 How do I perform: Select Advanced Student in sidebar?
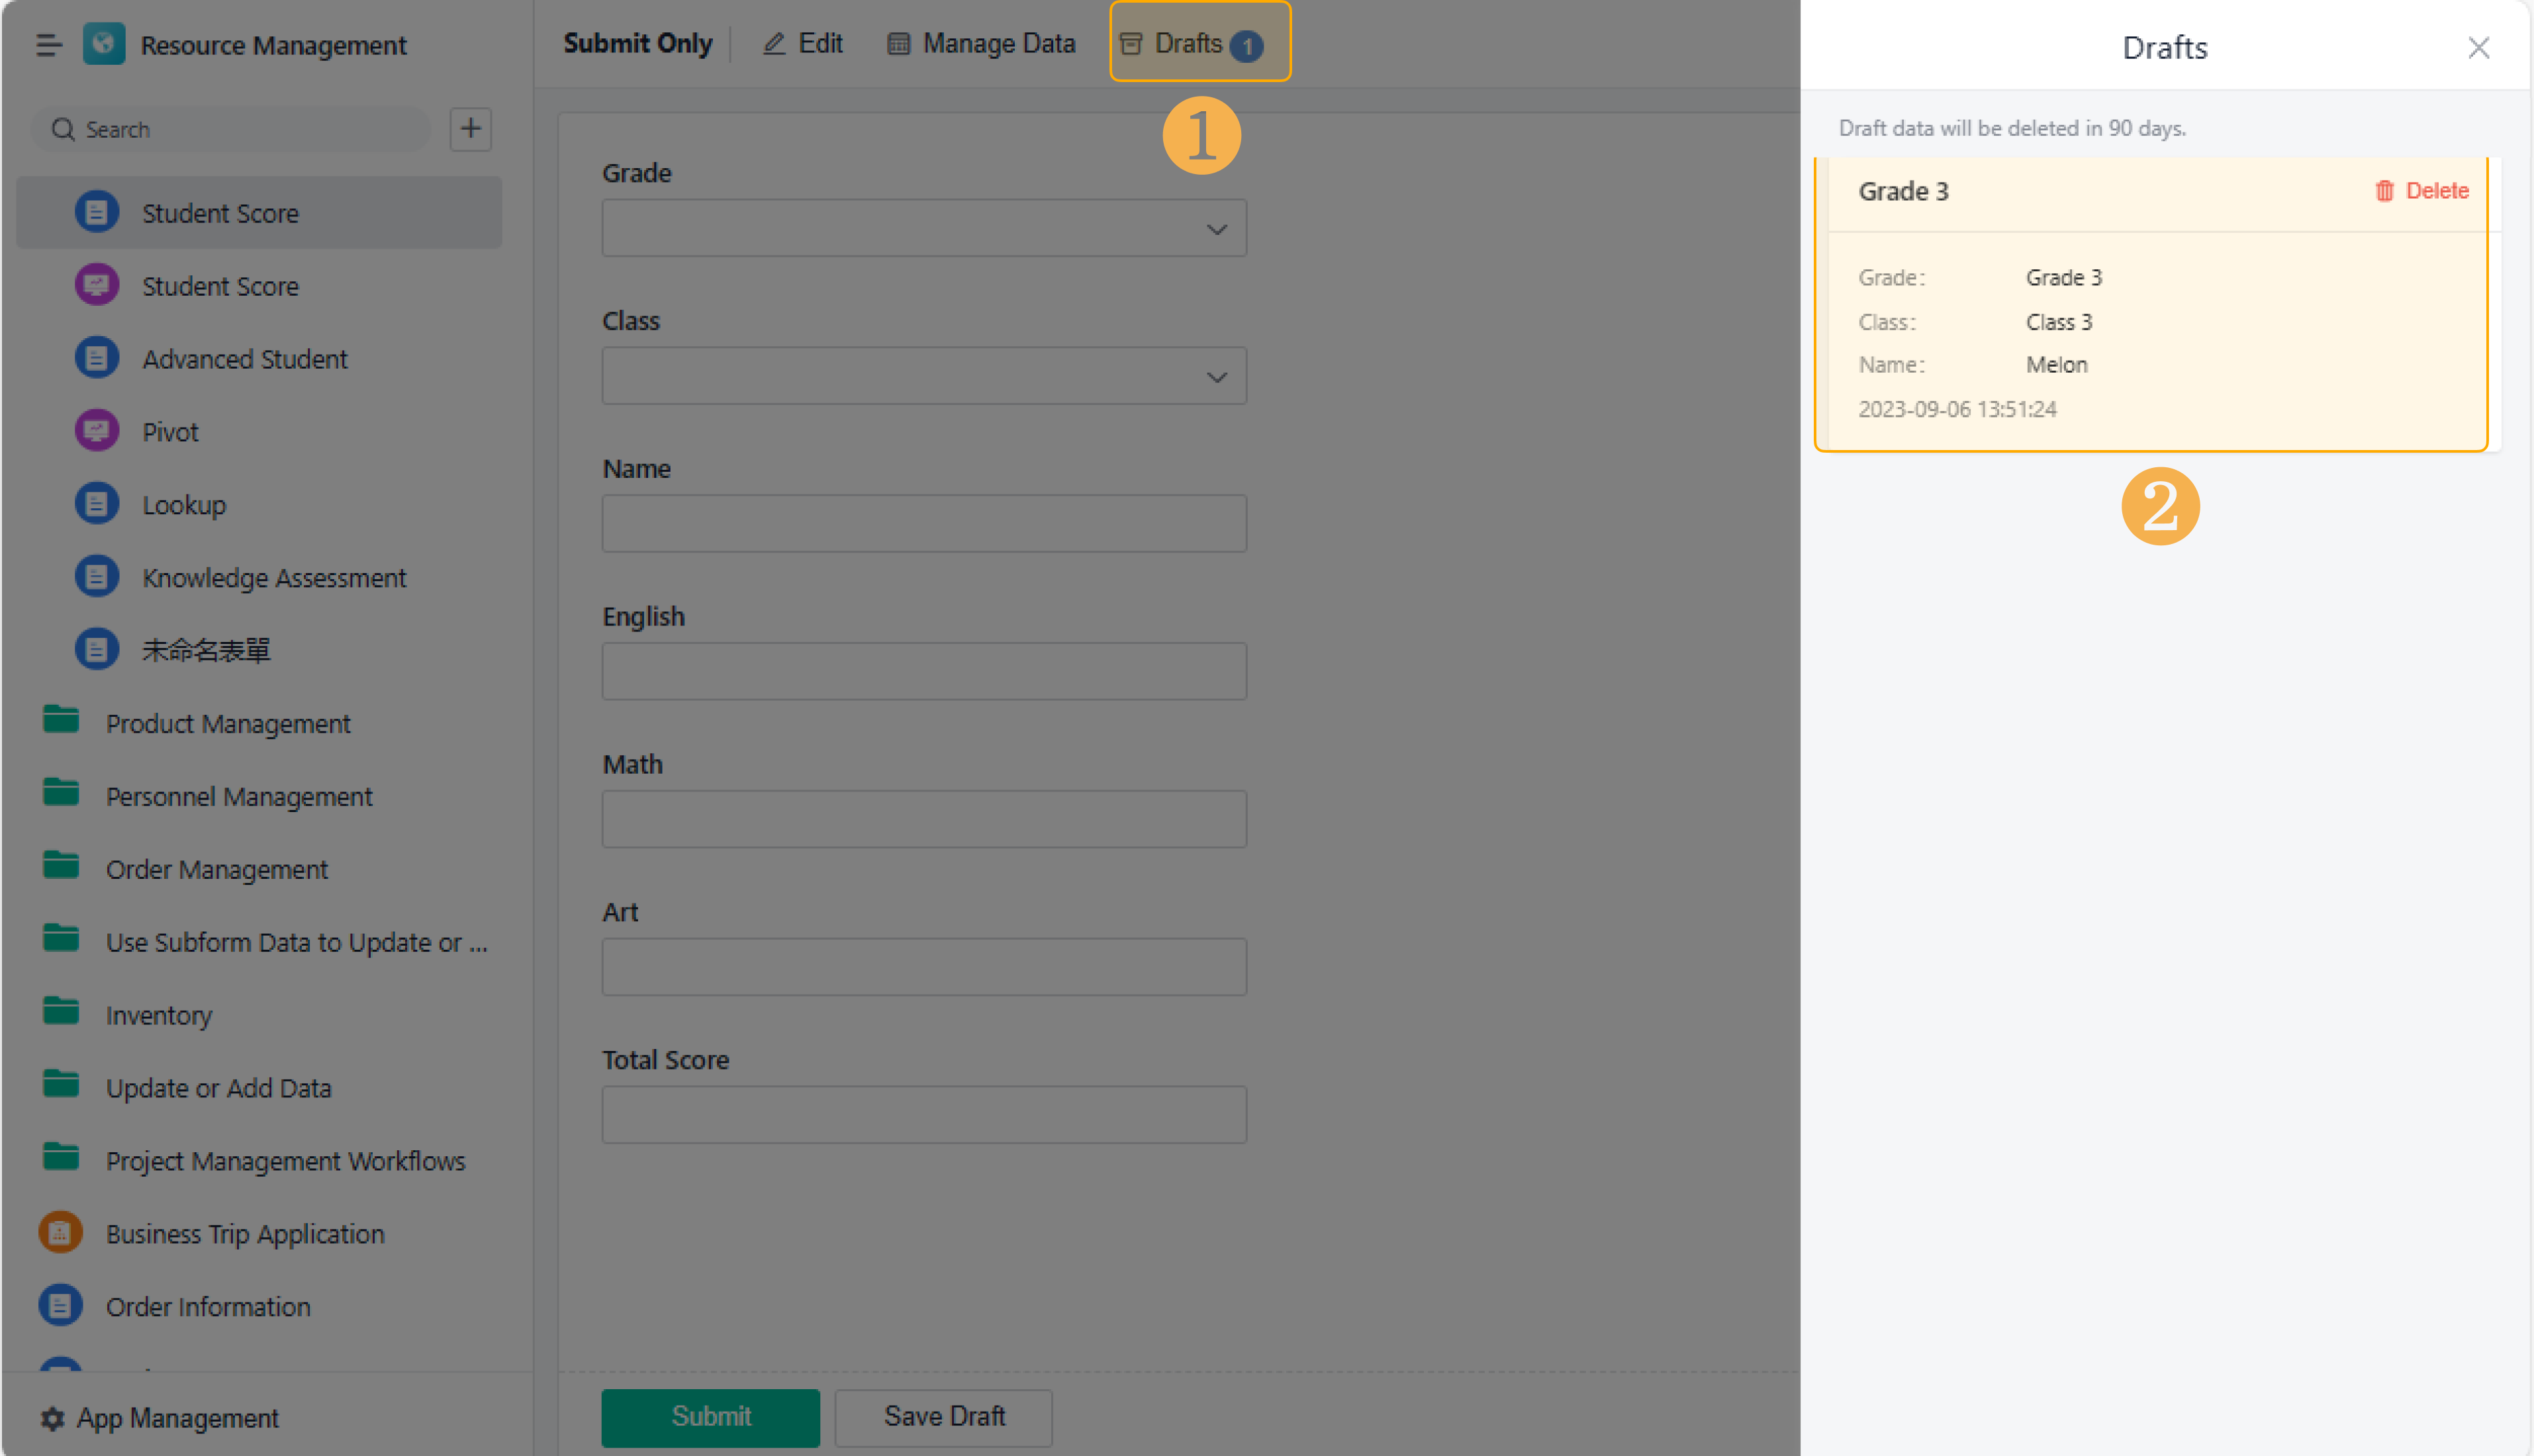pos(244,359)
